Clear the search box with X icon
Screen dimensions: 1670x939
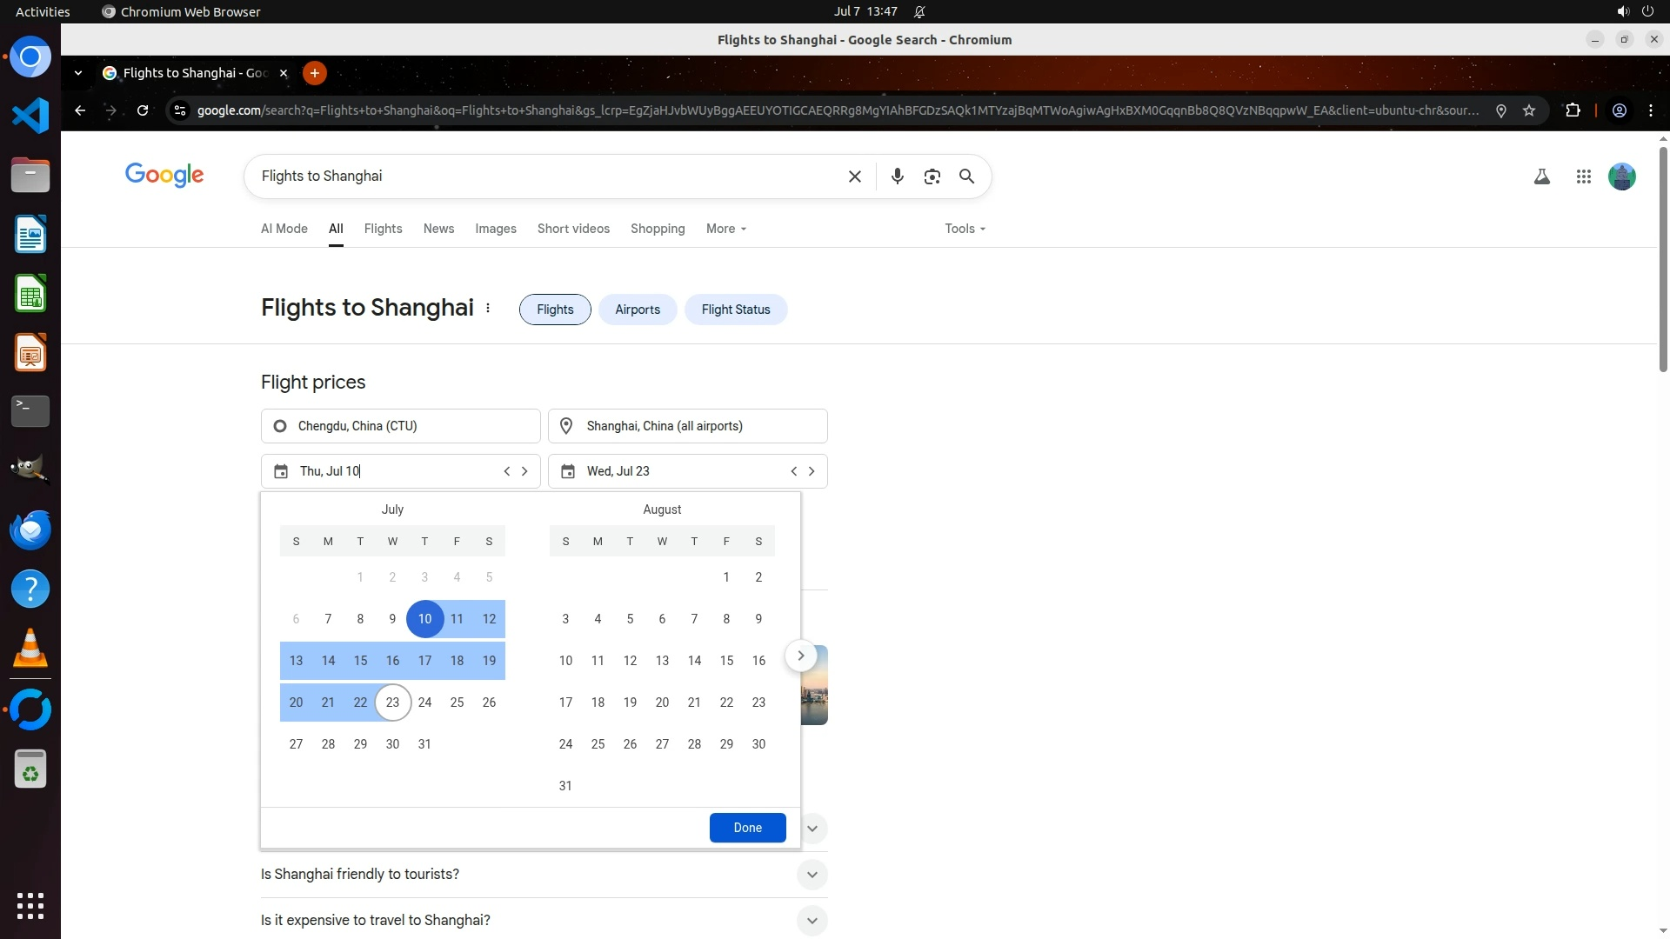854,176
